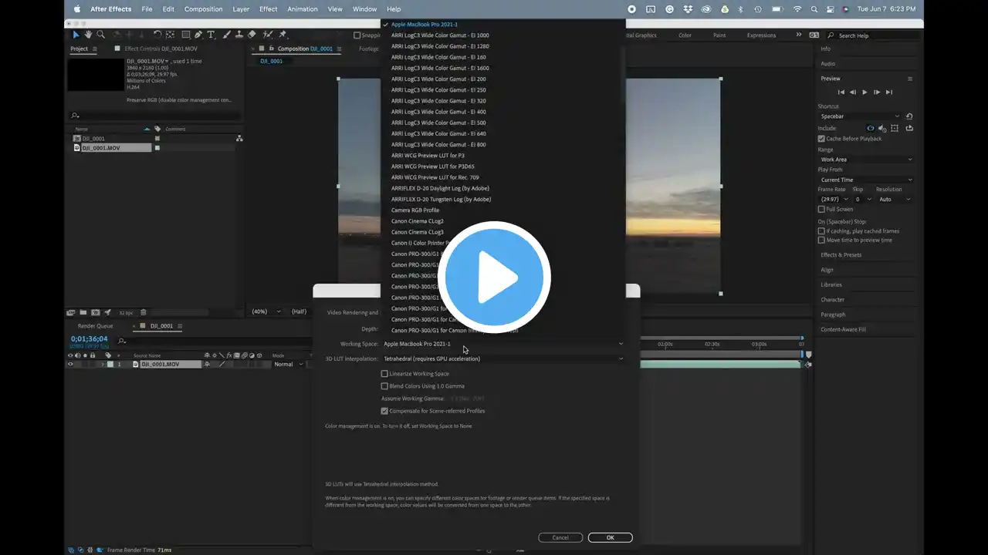This screenshot has width=988, height=555.
Task: Select the Horizontal Type tool
Action: point(211,35)
